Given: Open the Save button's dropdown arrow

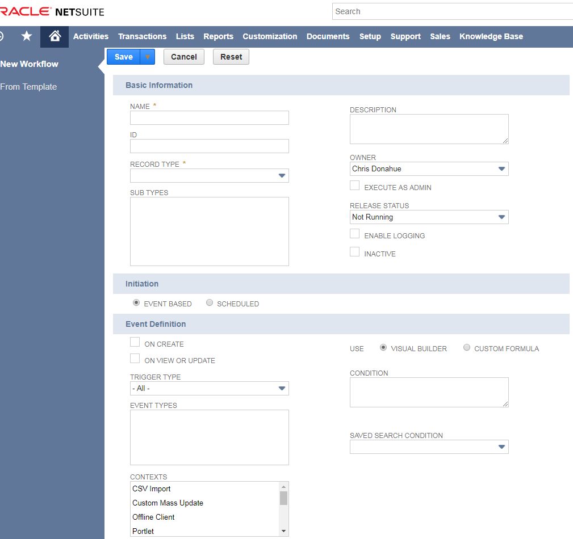Looking at the screenshot, I should coord(147,56).
